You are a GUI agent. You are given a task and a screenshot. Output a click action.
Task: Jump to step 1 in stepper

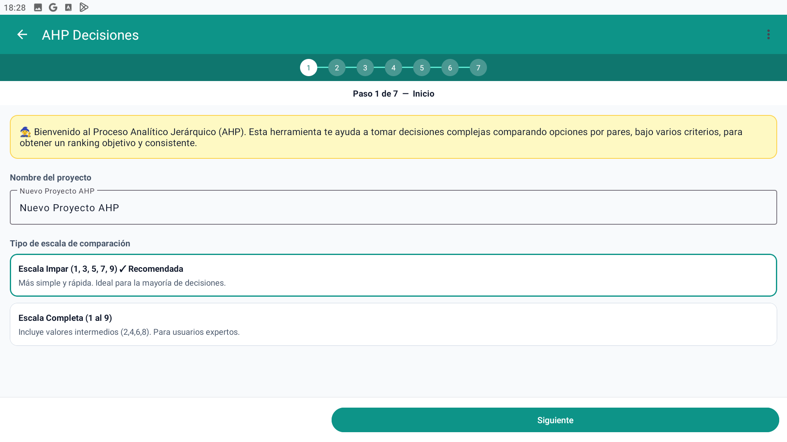(x=309, y=68)
